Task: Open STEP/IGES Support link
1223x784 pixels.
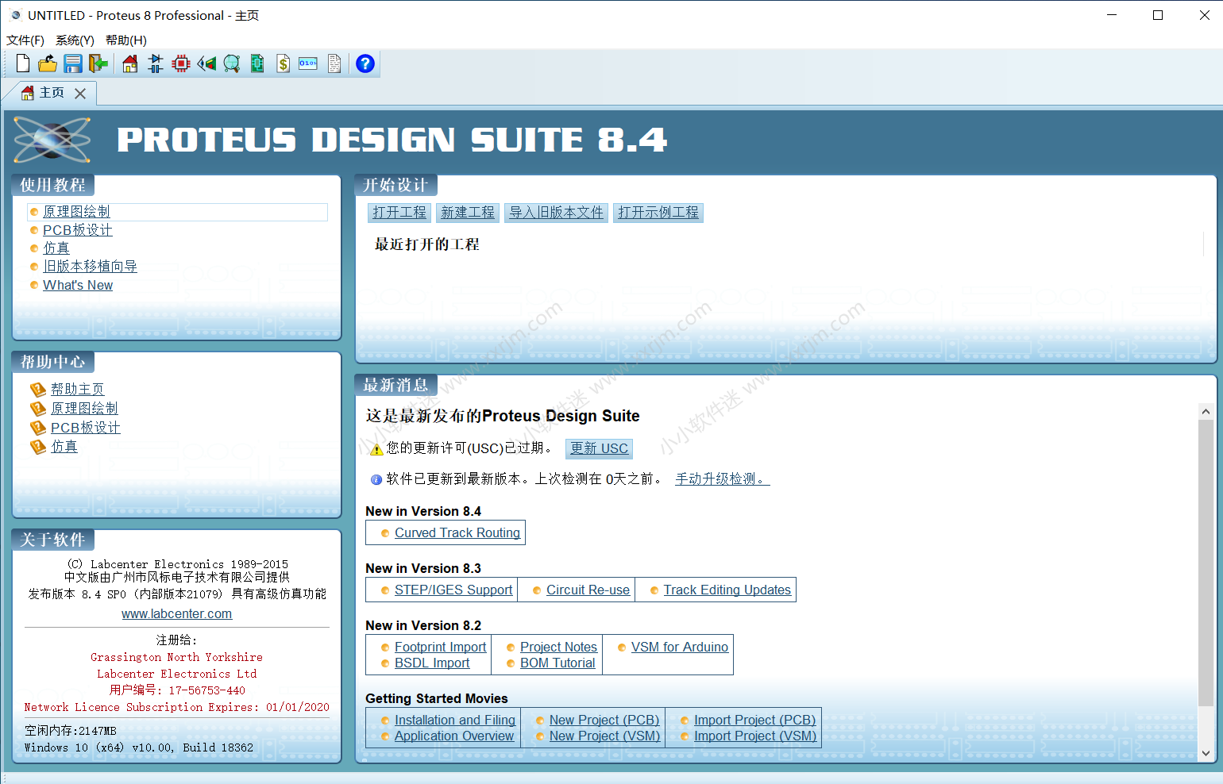Action: pos(453,590)
